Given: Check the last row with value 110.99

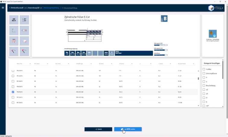Looking at the screenshot, I should coord(13,103).
